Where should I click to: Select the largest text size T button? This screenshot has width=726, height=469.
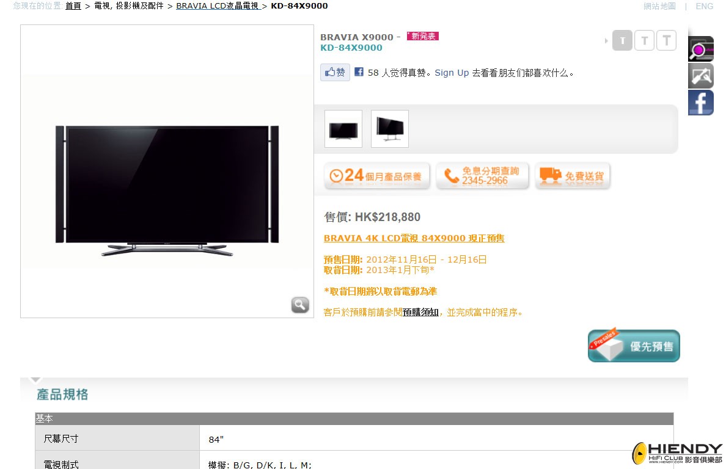667,40
